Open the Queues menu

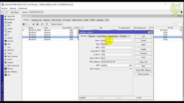point(10,41)
